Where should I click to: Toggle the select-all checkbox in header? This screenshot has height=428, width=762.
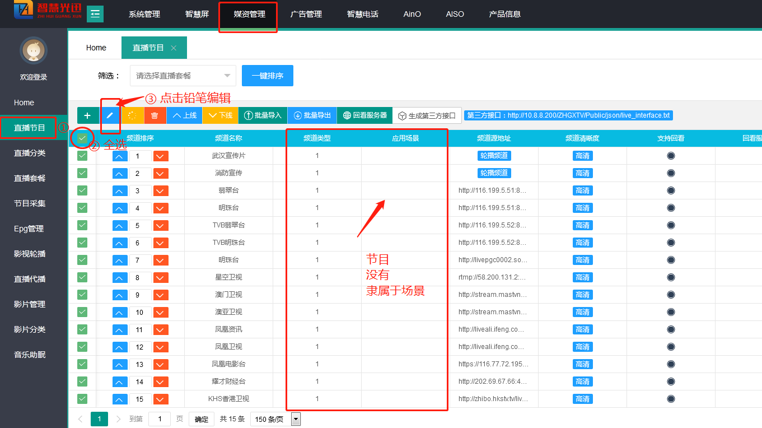coord(82,138)
